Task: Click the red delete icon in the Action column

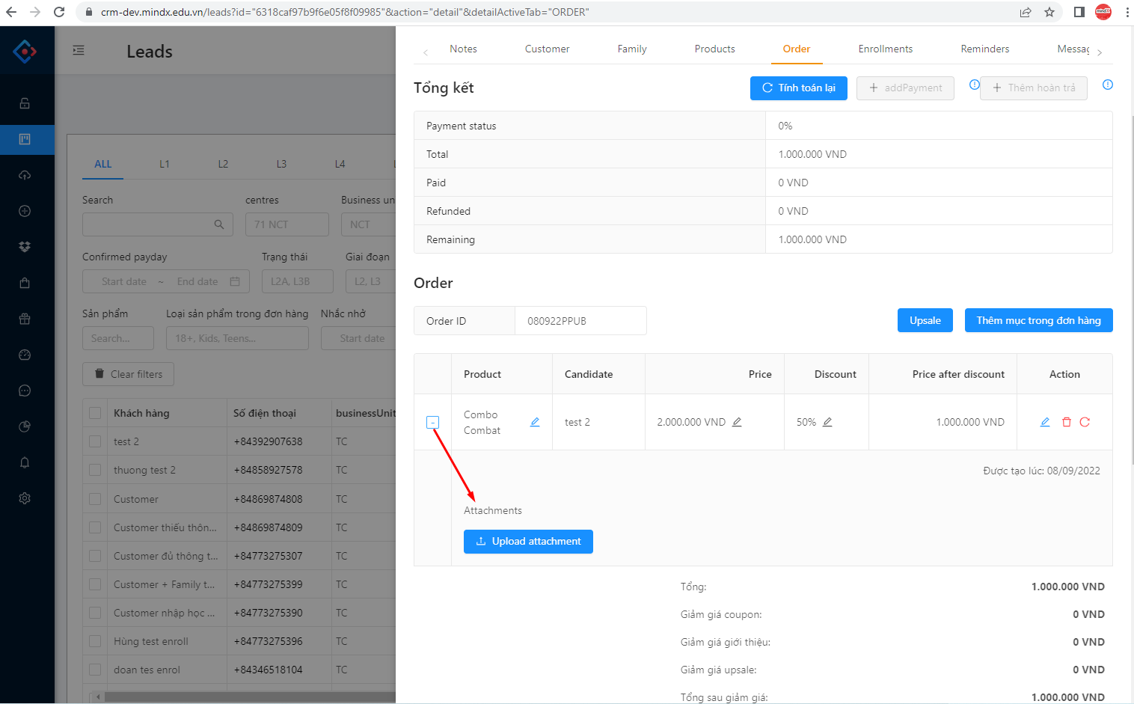Action: pyautogui.click(x=1066, y=422)
